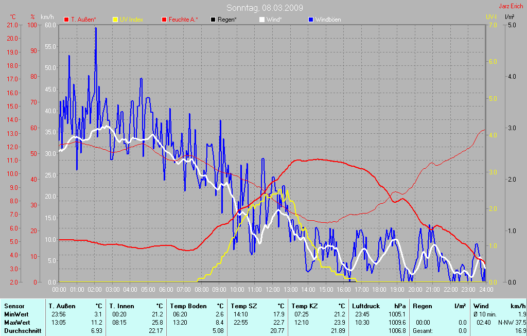Image resolution: width=527 pixels, height=336 pixels.
Task: Click the black Regen legend swatch
Action: coord(213,20)
